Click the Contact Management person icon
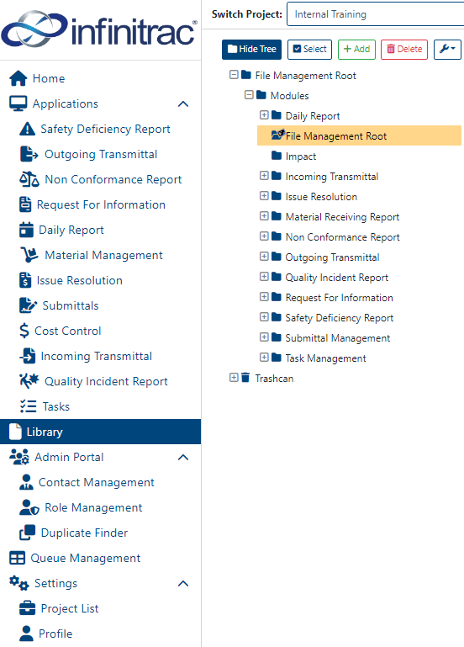Screen dimensions: 464x647 pyautogui.click(x=26, y=482)
